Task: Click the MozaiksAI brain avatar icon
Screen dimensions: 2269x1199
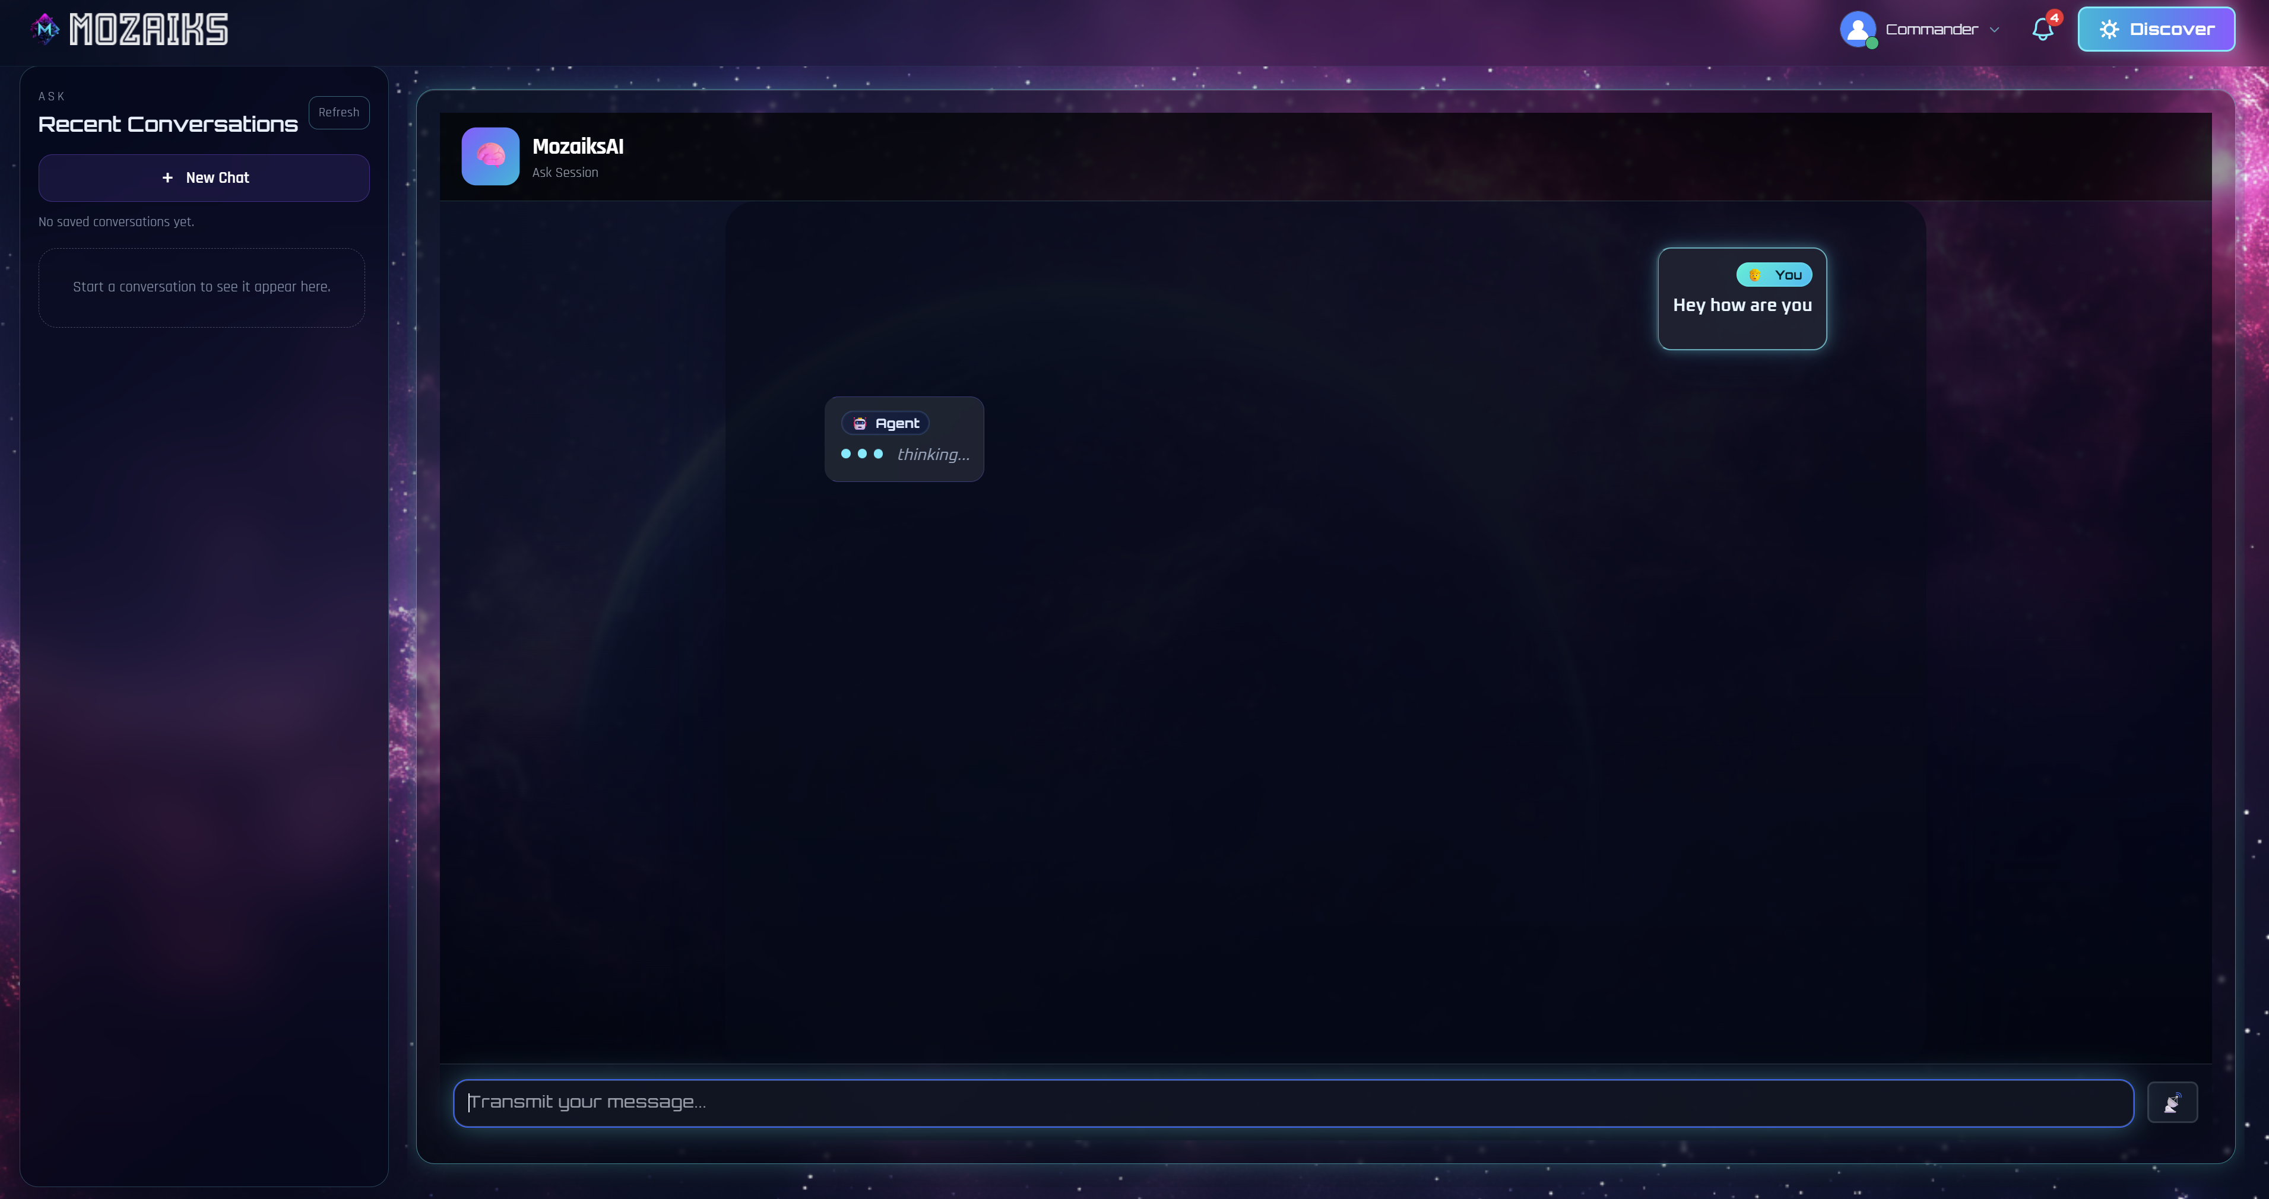Action: click(x=490, y=157)
